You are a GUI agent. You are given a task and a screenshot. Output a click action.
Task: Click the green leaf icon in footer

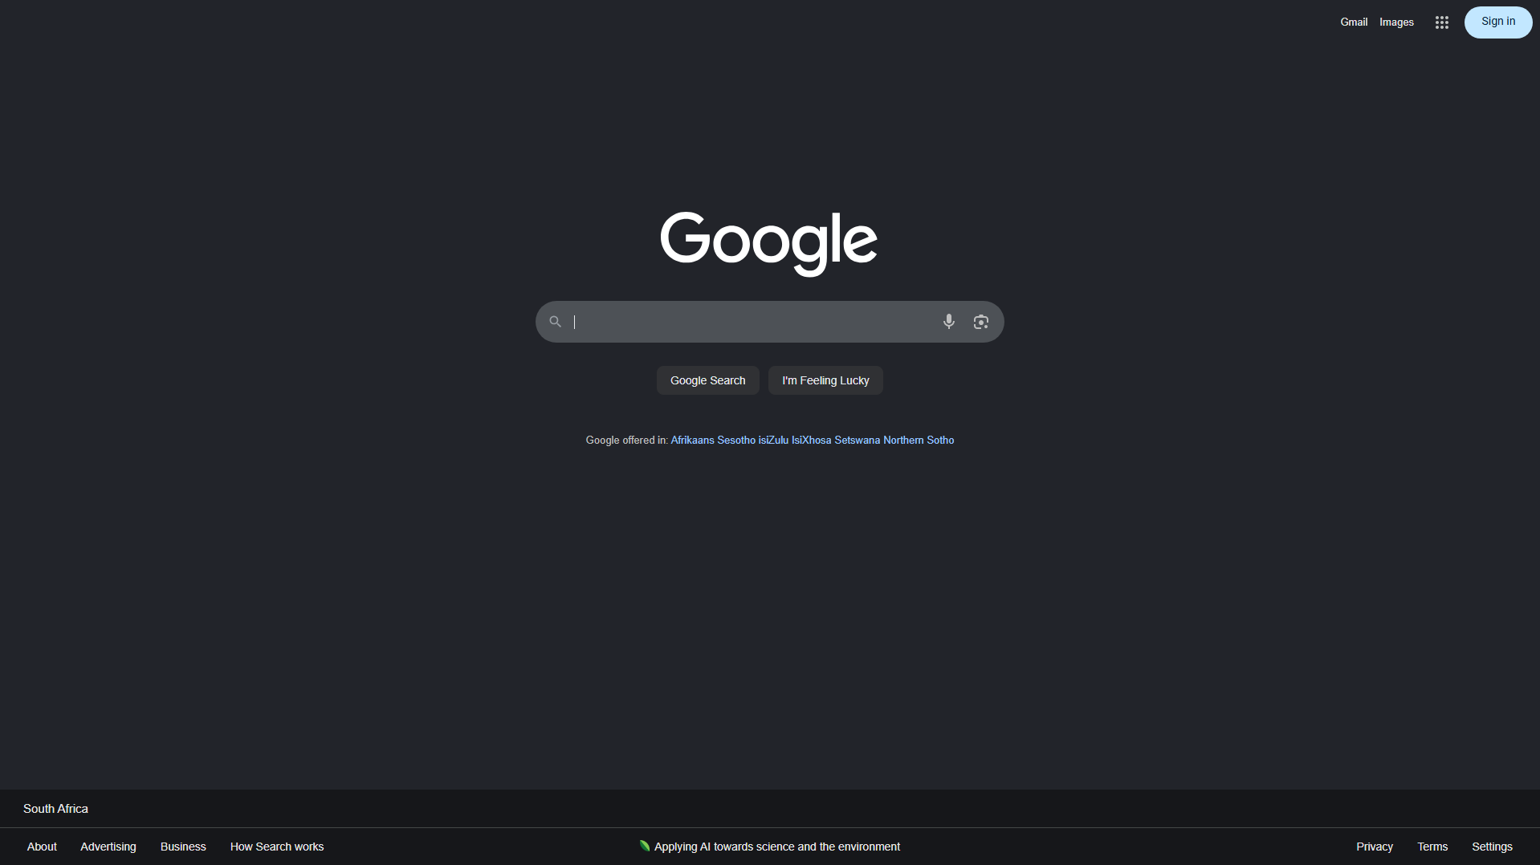click(644, 846)
